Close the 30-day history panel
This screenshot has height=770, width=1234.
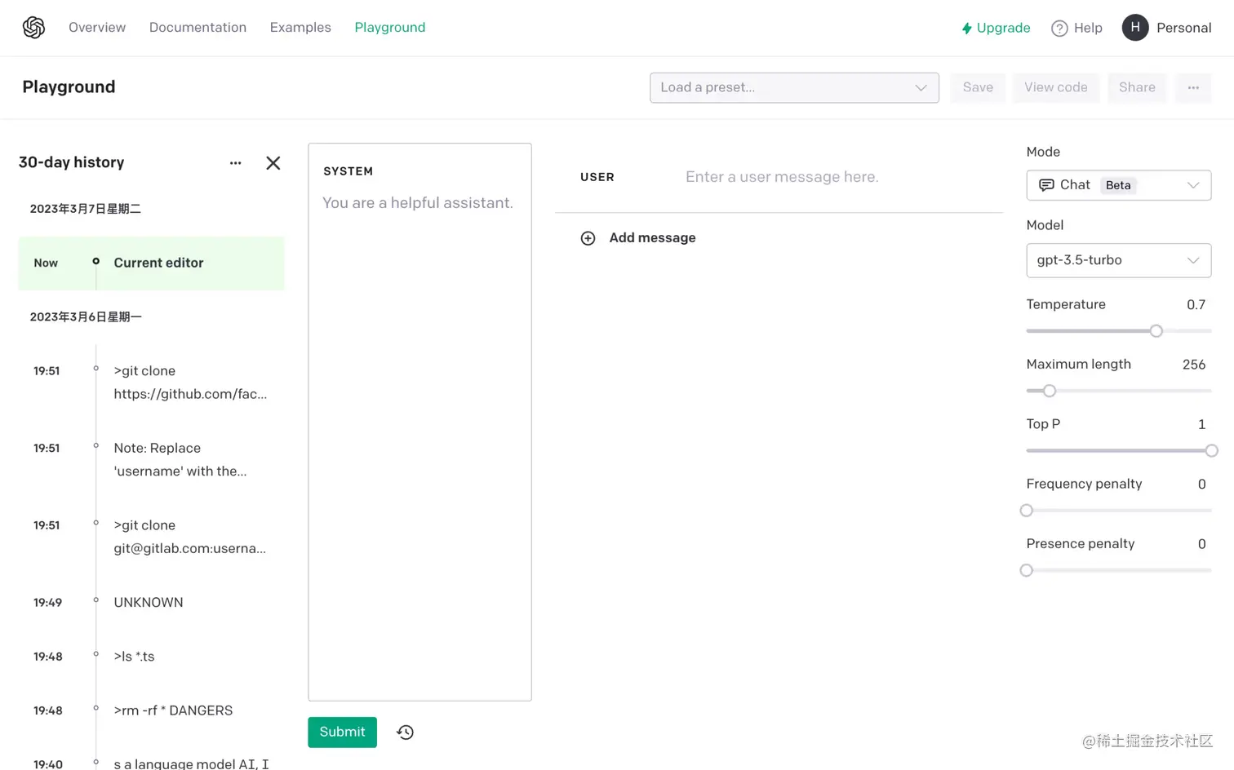point(273,163)
